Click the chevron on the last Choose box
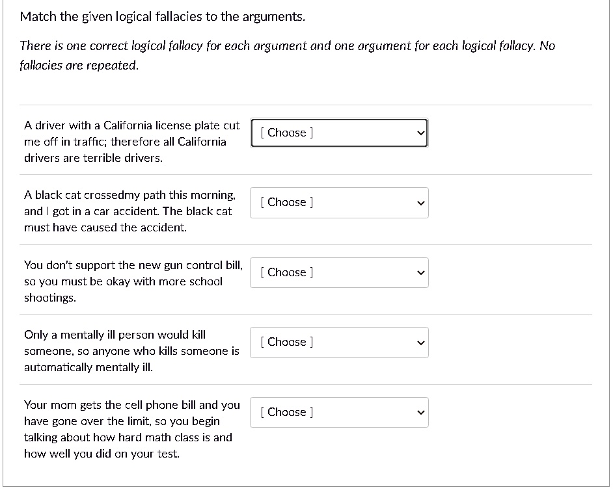The height and width of the screenshot is (492, 613). [420, 412]
